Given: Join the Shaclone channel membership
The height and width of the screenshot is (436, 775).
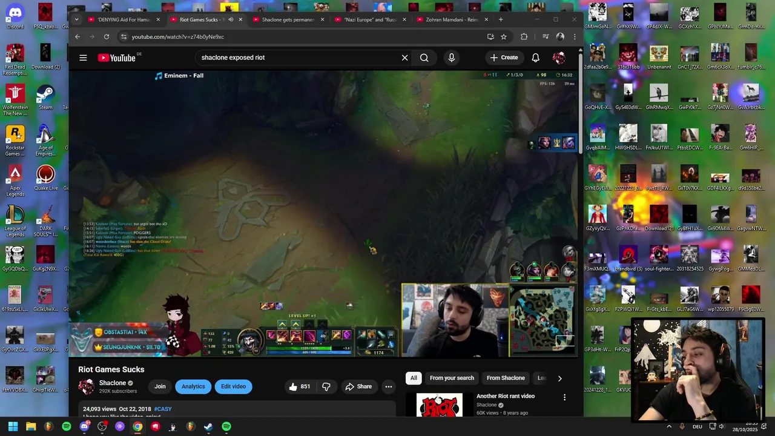Looking at the screenshot, I should coord(160,386).
